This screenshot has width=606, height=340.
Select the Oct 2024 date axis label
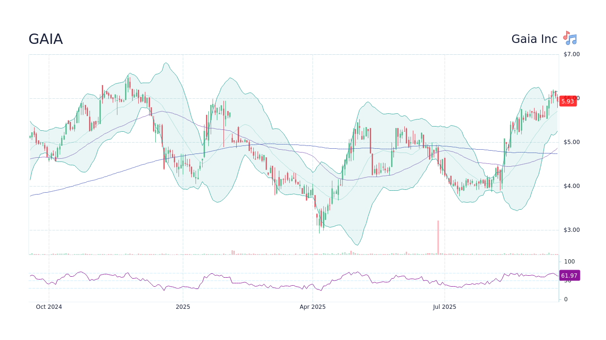point(48,307)
